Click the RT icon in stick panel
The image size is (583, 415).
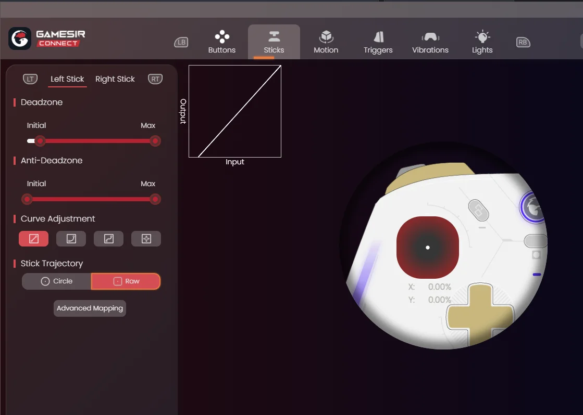coord(155,79)
